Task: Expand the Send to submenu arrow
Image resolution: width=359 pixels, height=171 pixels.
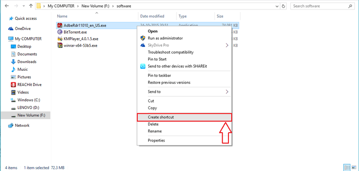Action: (227, 92)
